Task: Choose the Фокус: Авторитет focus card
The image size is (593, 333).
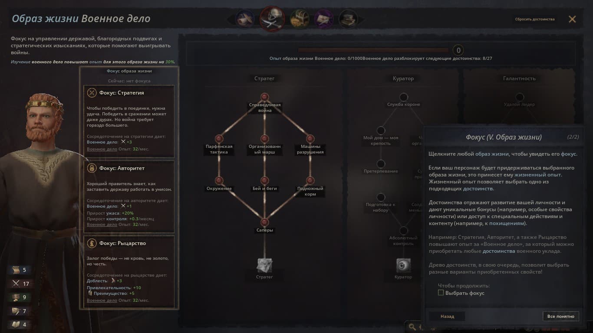Action: [x=128, y=197]
